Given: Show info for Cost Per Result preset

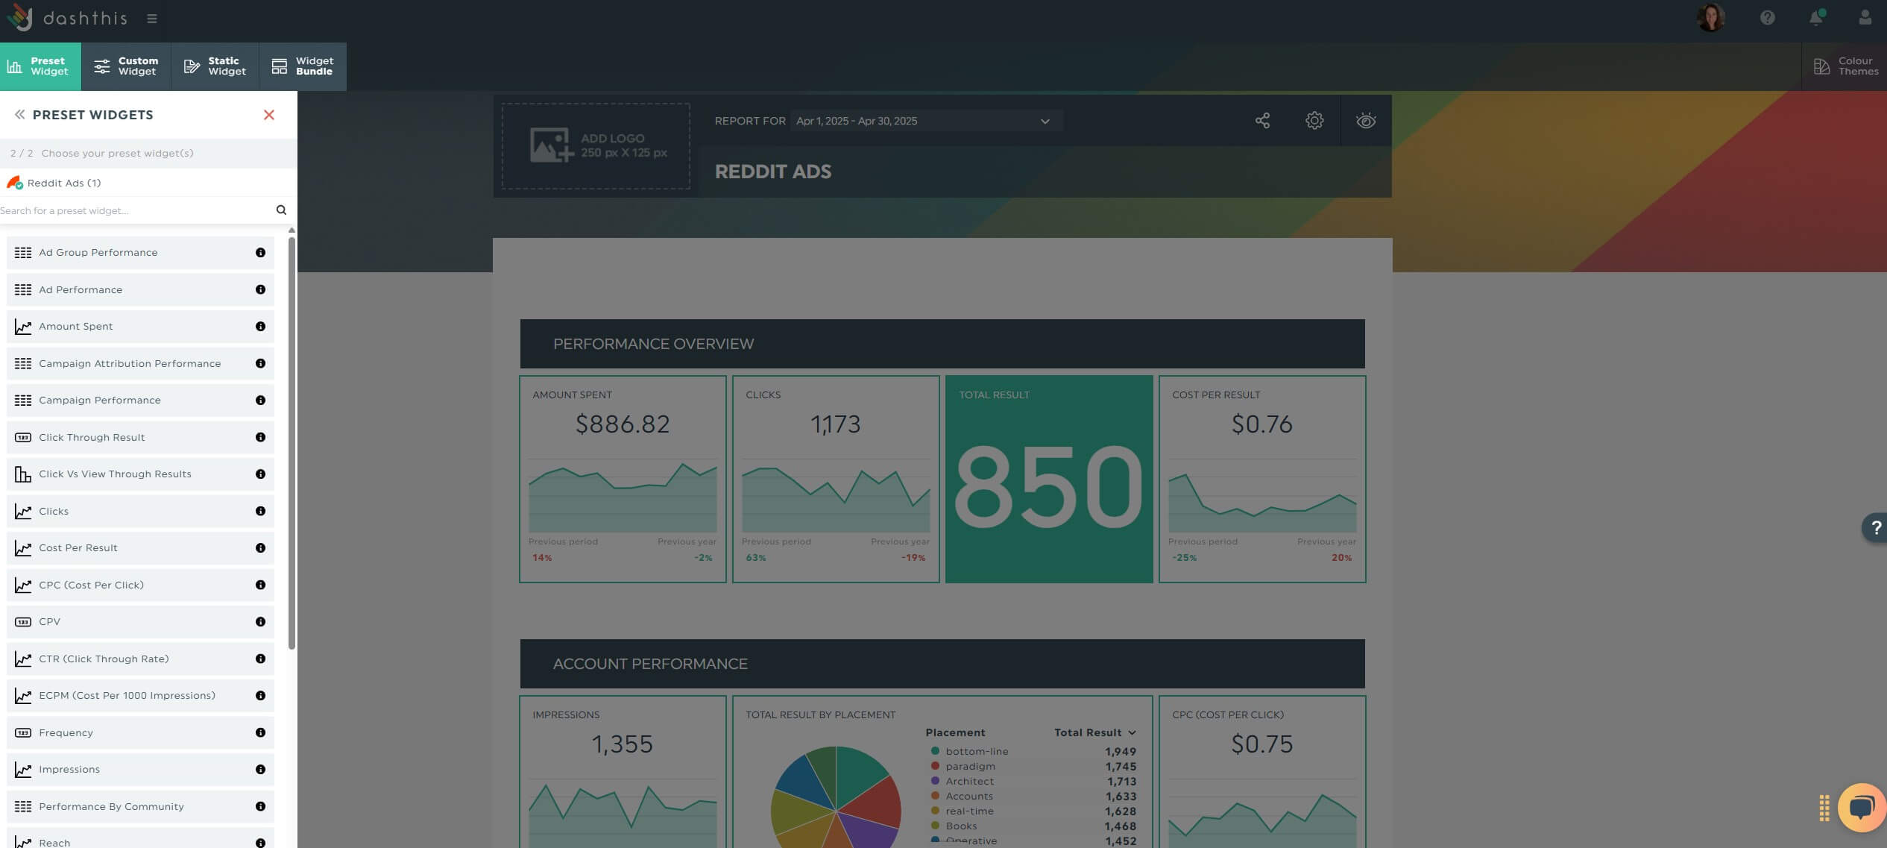Looking at the screenshot, I should [x=260, y=548].
